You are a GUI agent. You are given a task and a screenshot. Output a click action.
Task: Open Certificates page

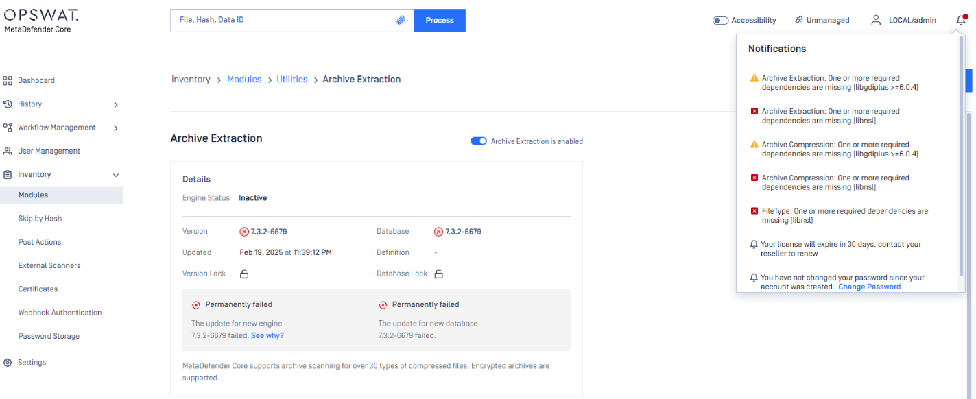coord(38,289)
